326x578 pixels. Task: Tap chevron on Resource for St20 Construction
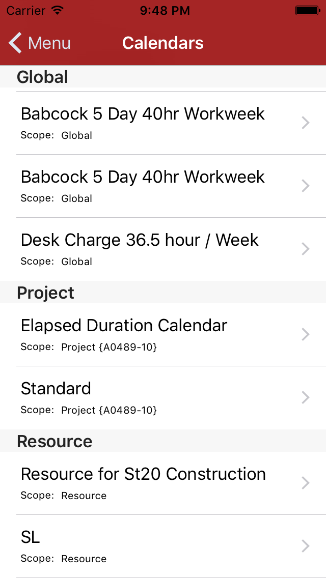(306, 483)
